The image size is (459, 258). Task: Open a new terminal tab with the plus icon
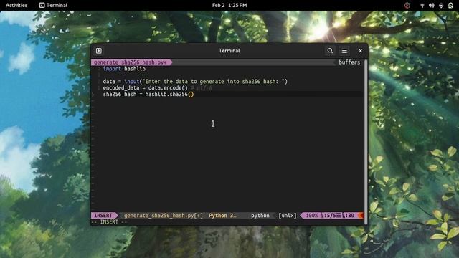99,51
